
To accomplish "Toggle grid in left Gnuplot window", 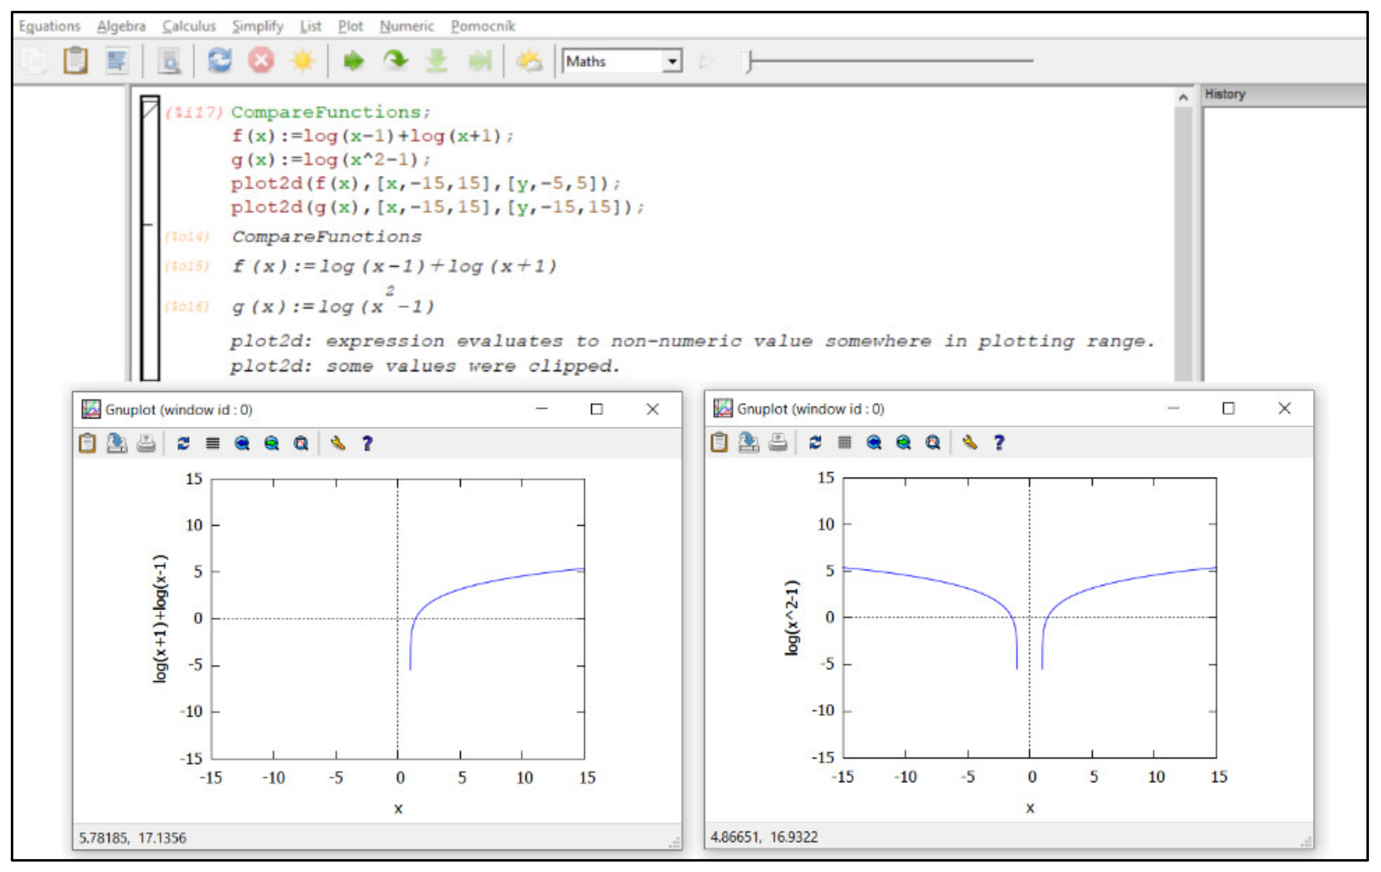I will (x=213, y=443).
